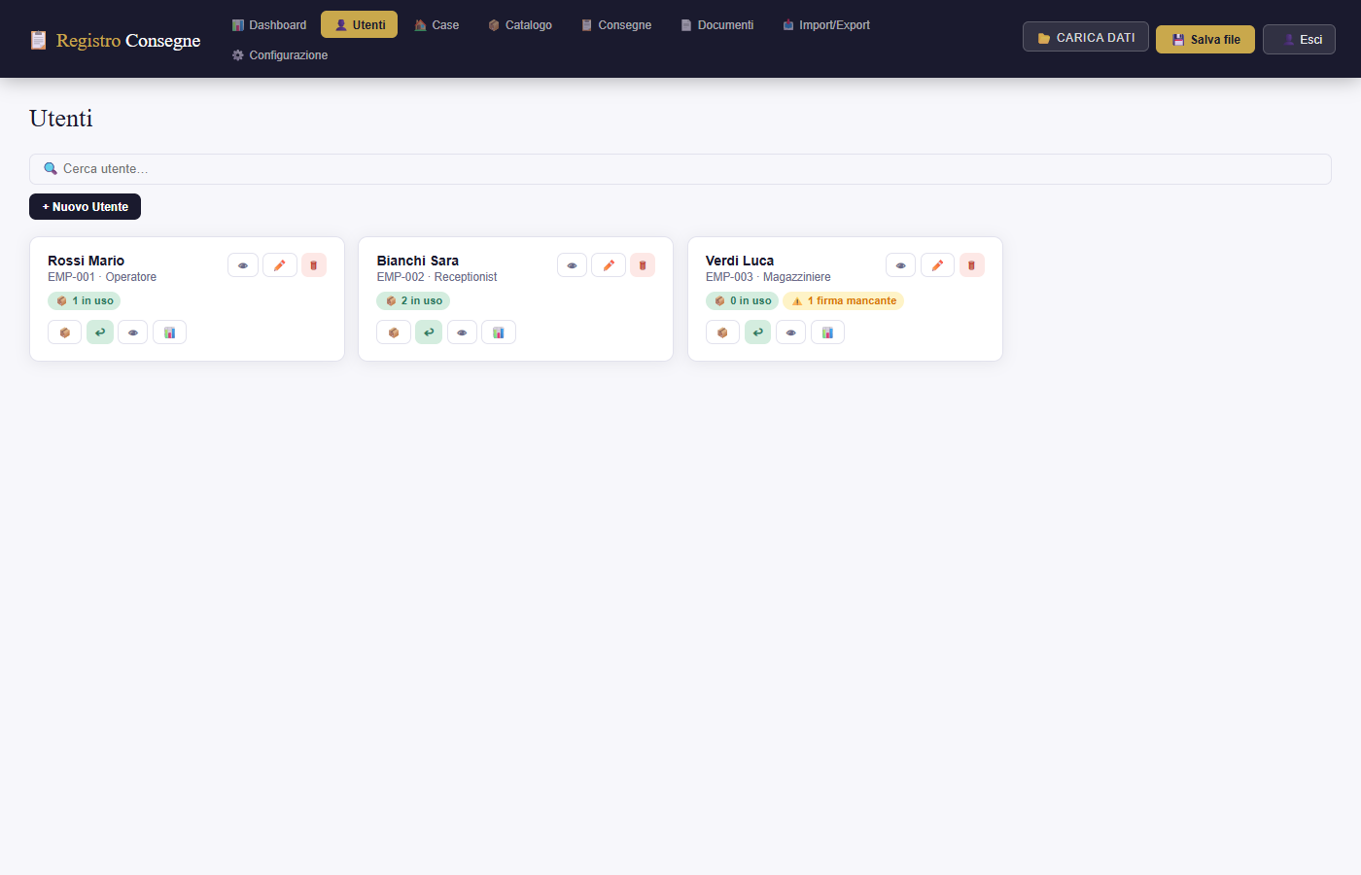Open the bar chart report for Verdi Luca
Viewport: 1361px width, 875px height.
[827, 332]
